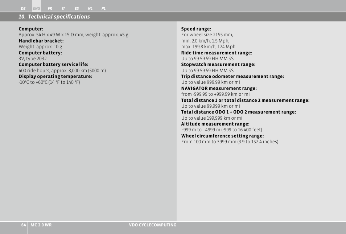Select 'From 100 mm to 3999 mm' line
This screenshot has width=346, height=234.
point(230,142)
